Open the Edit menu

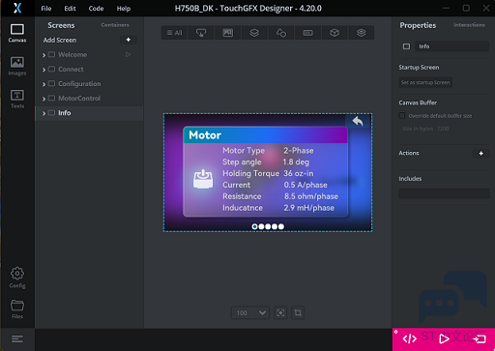coord(70,9)
